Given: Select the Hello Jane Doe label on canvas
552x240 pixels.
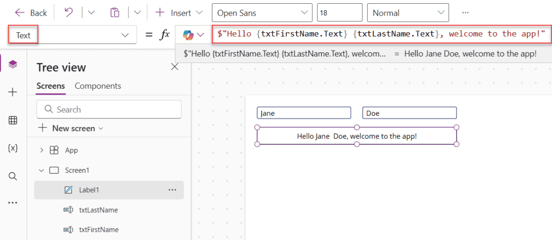Looking at the screenshot, I should click(x=357, y=136).
